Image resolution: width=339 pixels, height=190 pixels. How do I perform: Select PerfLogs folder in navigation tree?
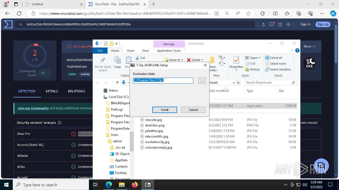tap(114, 110)
